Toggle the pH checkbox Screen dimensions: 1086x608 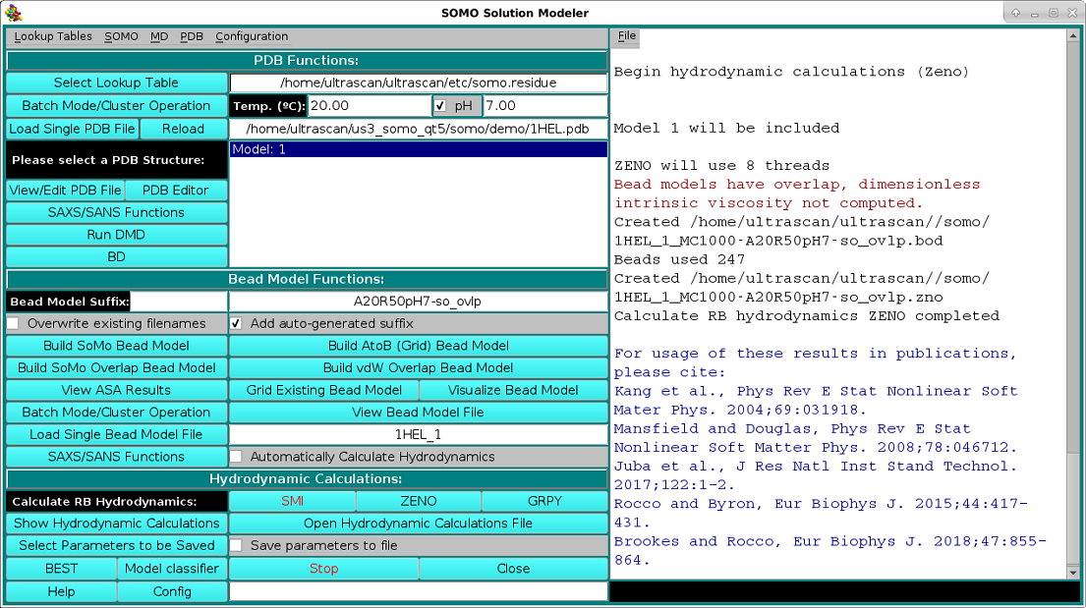pyautogui.click(x=440, y=106)
